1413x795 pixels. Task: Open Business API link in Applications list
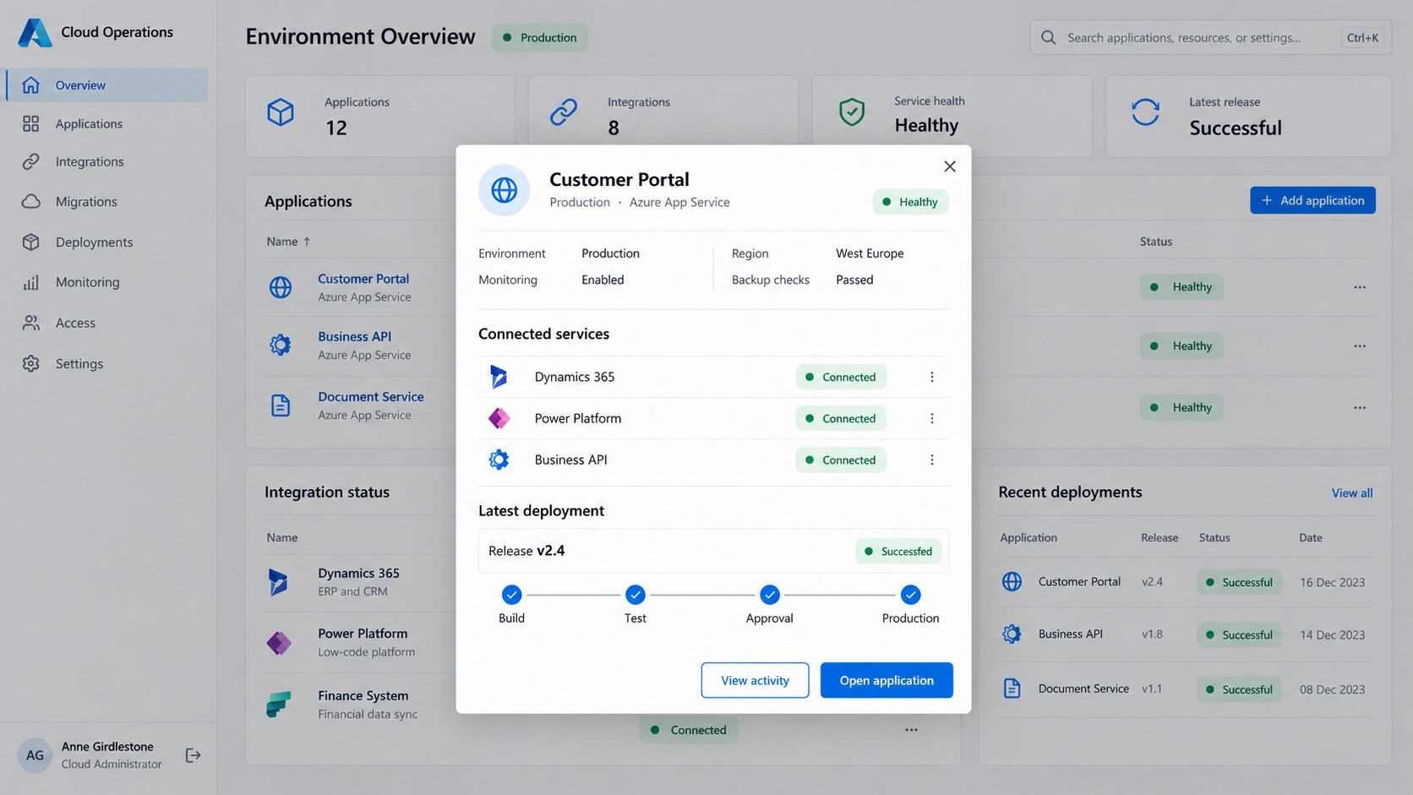click(x=354, y=336)
